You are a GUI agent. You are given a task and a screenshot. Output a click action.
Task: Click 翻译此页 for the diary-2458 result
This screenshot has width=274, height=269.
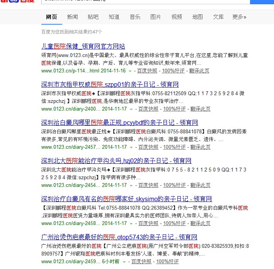201,224
